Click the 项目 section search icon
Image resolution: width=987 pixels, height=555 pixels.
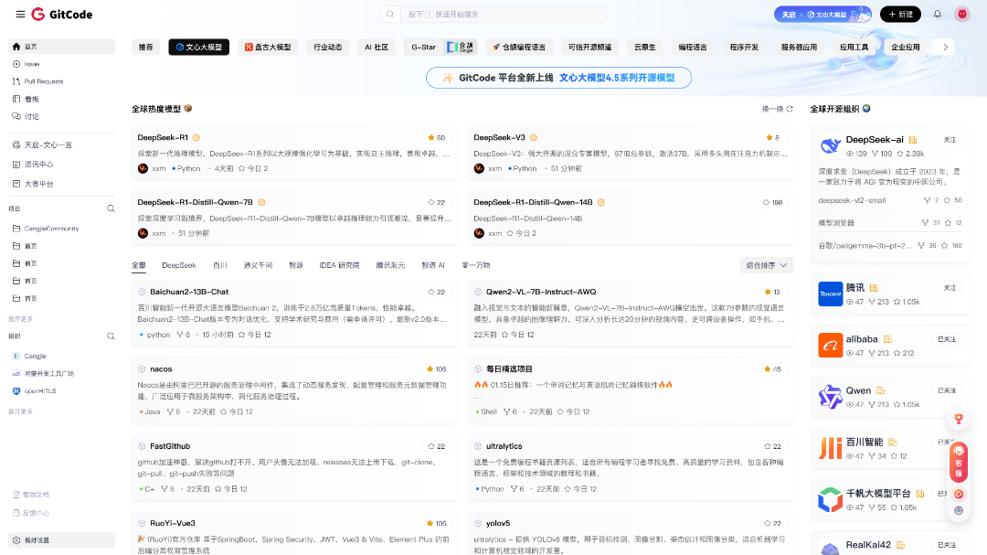(111, 208)
